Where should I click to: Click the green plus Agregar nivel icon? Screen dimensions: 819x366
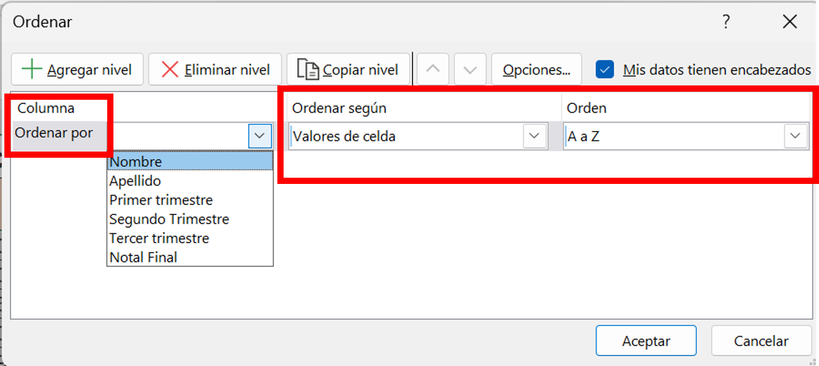point(31,69)
